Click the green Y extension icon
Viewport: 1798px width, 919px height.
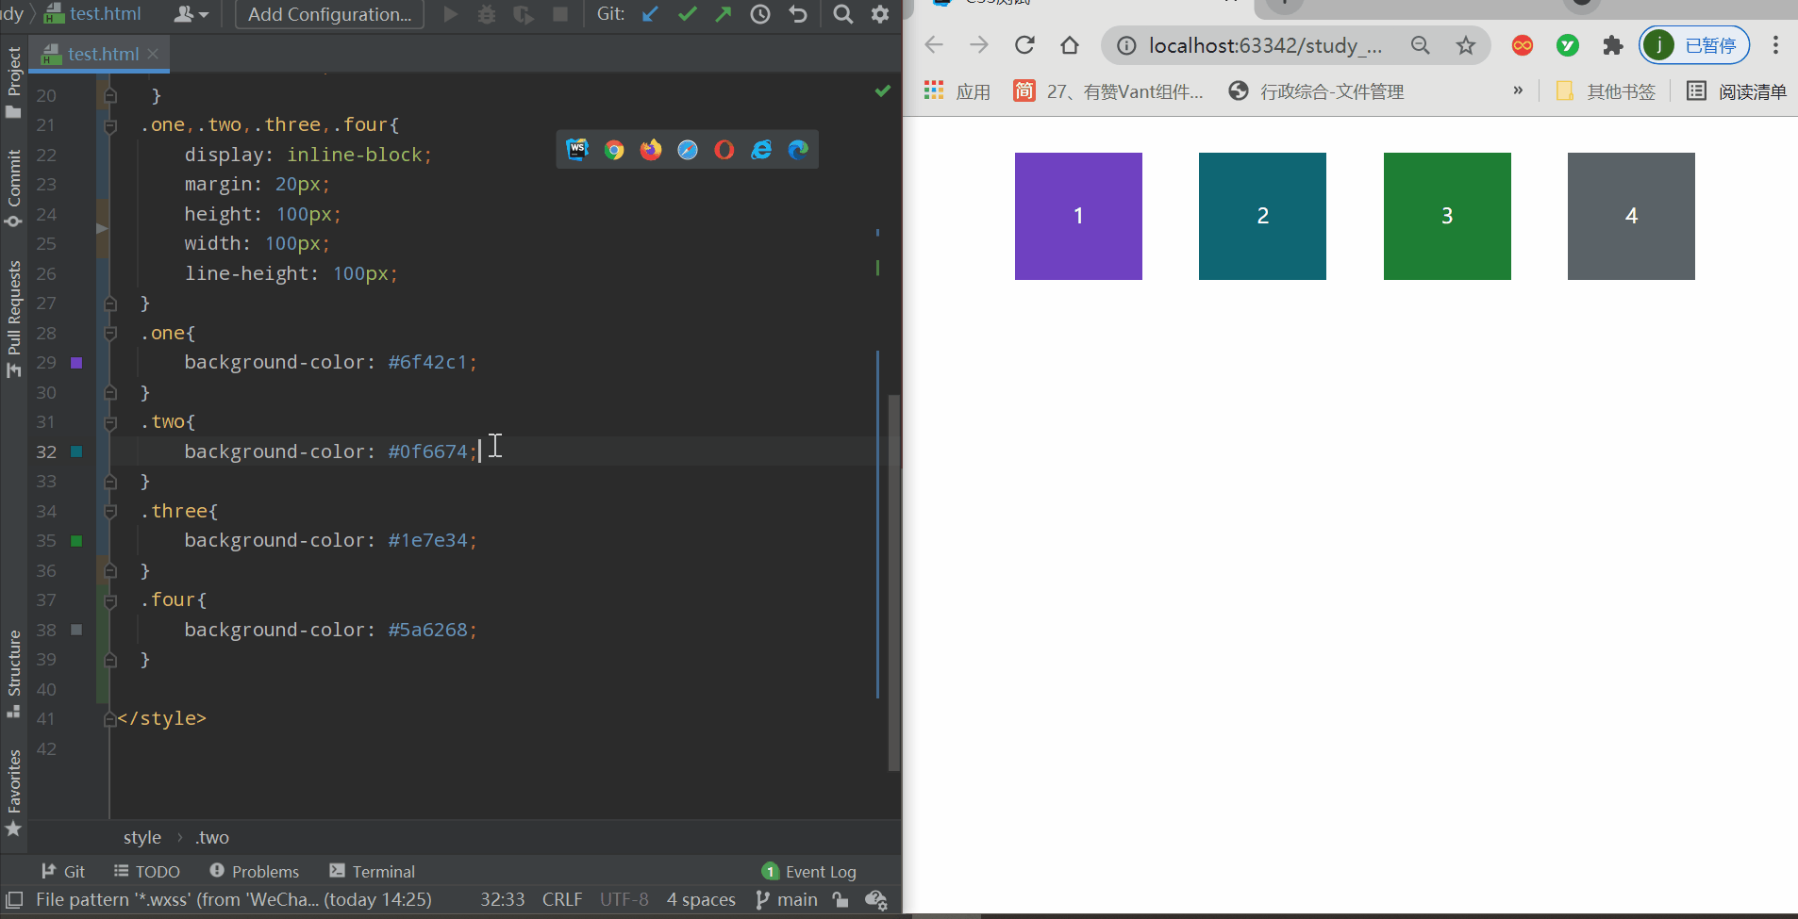(1568, 45)
